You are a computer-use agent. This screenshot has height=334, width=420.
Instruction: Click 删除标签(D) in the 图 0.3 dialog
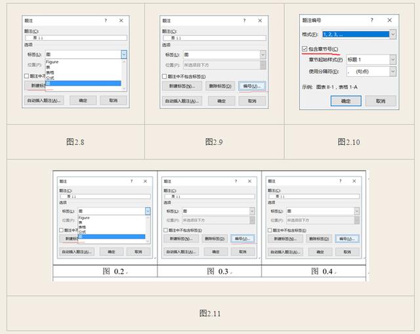(215, 238)
